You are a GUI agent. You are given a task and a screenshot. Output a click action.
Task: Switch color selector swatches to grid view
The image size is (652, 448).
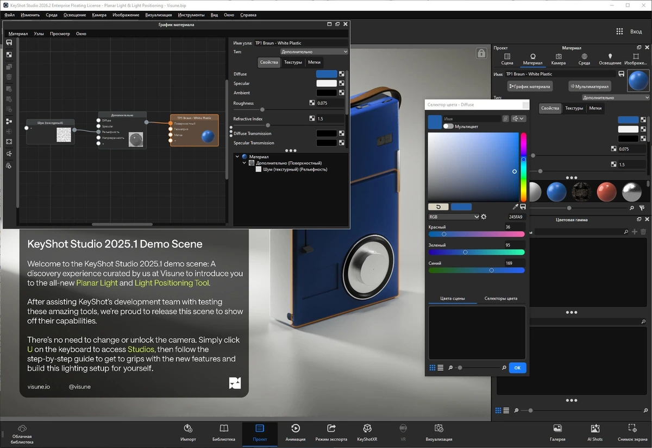[432, 368]
